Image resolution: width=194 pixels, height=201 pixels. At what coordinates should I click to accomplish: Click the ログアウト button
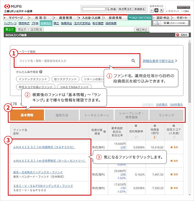point(183,7)
